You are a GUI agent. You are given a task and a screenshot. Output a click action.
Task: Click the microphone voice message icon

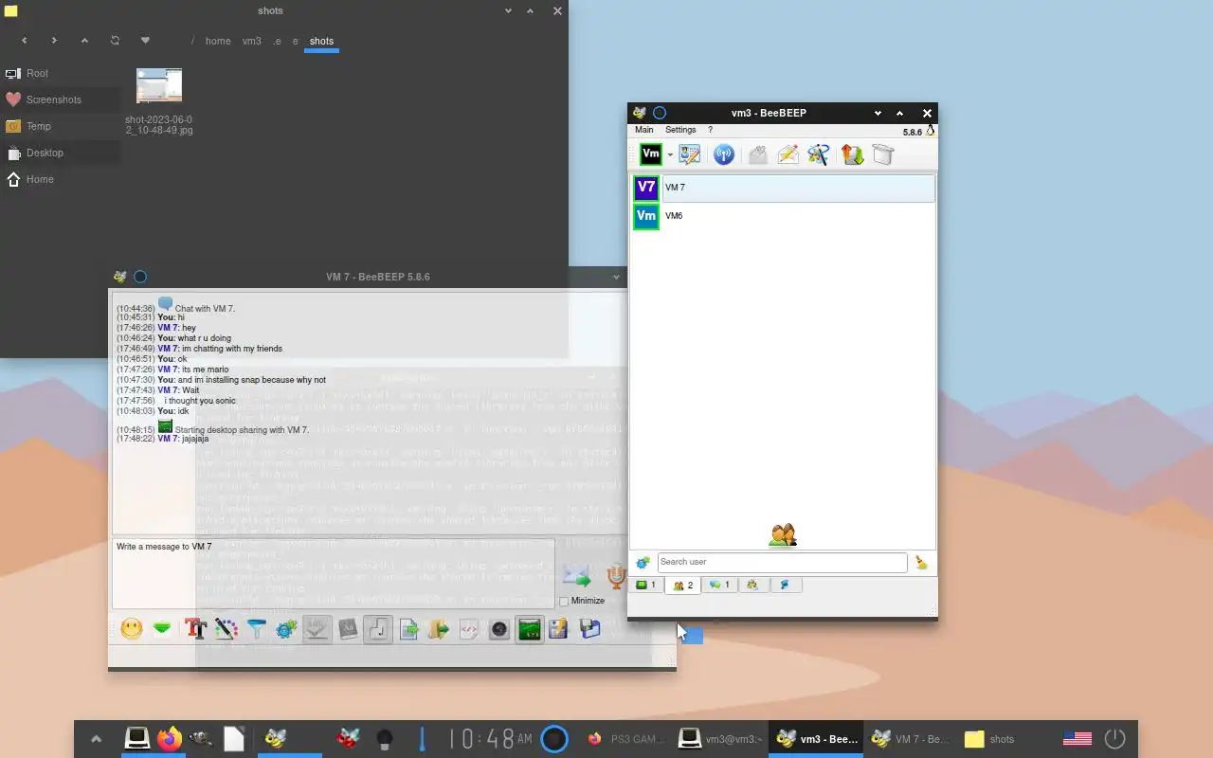click(616, 575)
